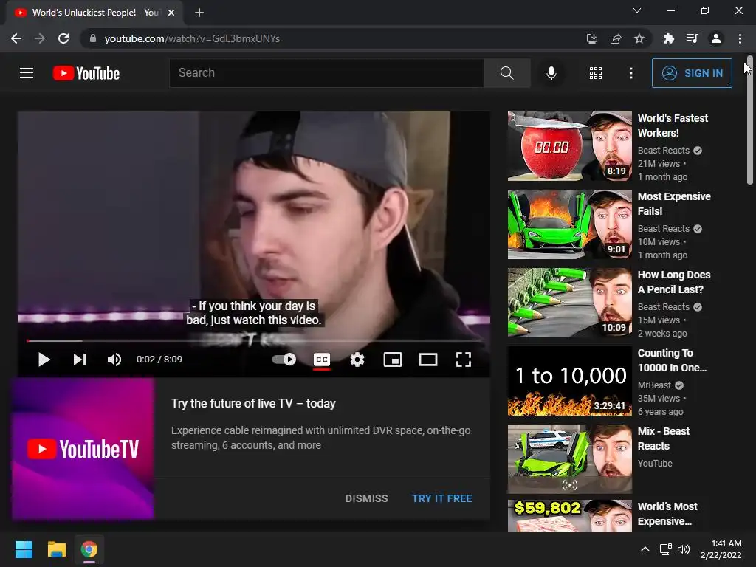Image resolution: width=756 pixels, height=567 pixels.
Task: Open a new browser tab
Action: click(x=199, y=13)
